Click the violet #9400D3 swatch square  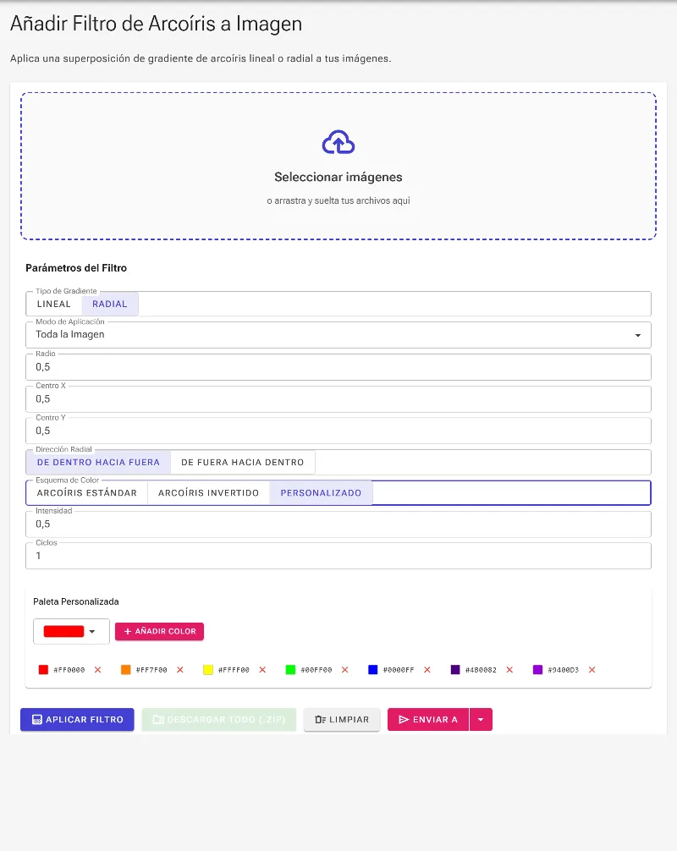coord(538,670)
